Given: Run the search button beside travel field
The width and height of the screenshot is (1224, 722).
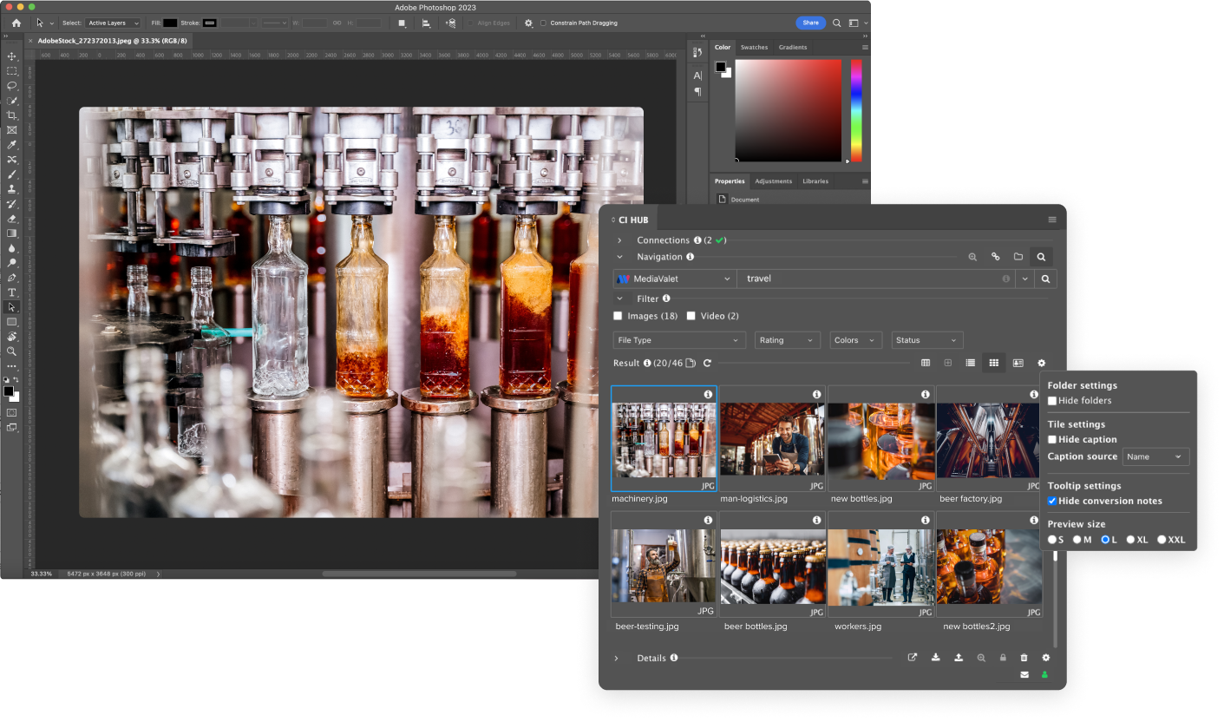Looking at the screenshot, I should pos(1046,279).
